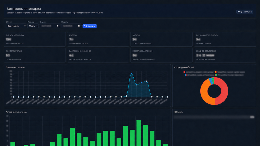
Task: Toggle the red legend swatch in Структура событий
Action: (x=184, y=72)
